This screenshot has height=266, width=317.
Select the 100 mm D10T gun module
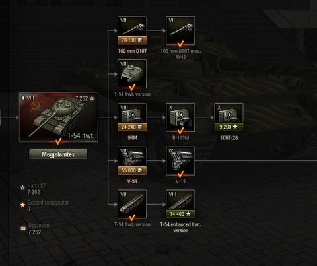(132, 30)
